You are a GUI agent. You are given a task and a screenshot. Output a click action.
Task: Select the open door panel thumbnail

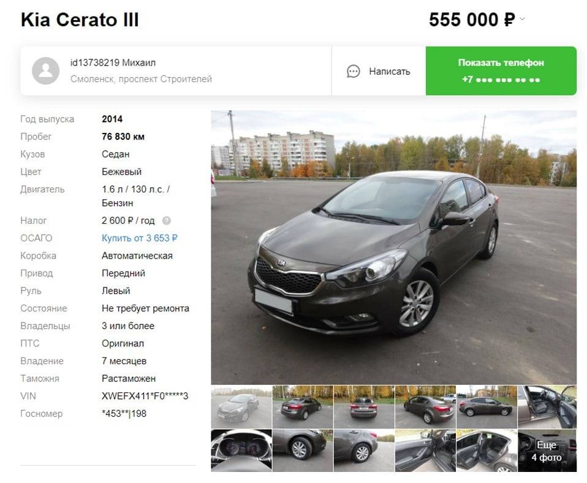tap(425, 451)
